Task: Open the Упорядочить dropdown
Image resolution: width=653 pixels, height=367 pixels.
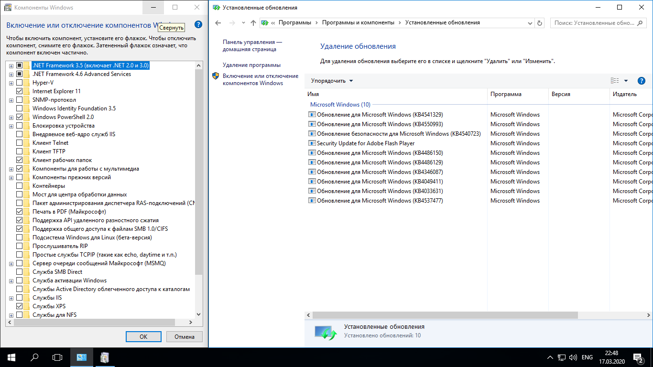Action: 332,81
